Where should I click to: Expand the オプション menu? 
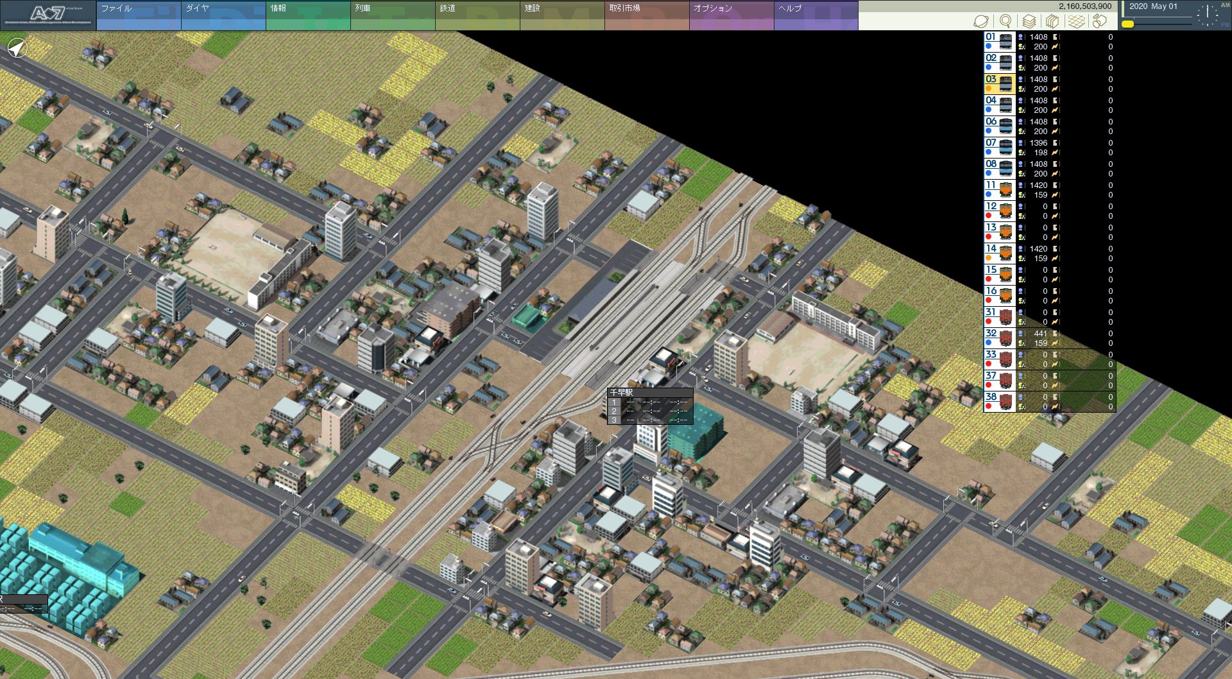click(731, 15)
